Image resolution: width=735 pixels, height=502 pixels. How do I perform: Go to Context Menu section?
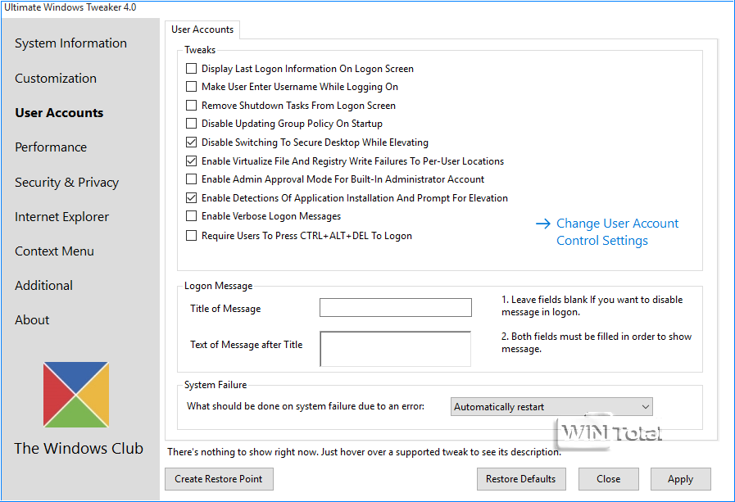(54, 251)
